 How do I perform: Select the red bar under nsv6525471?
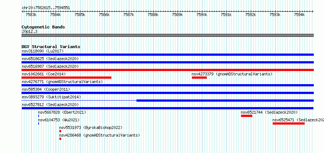289,123
